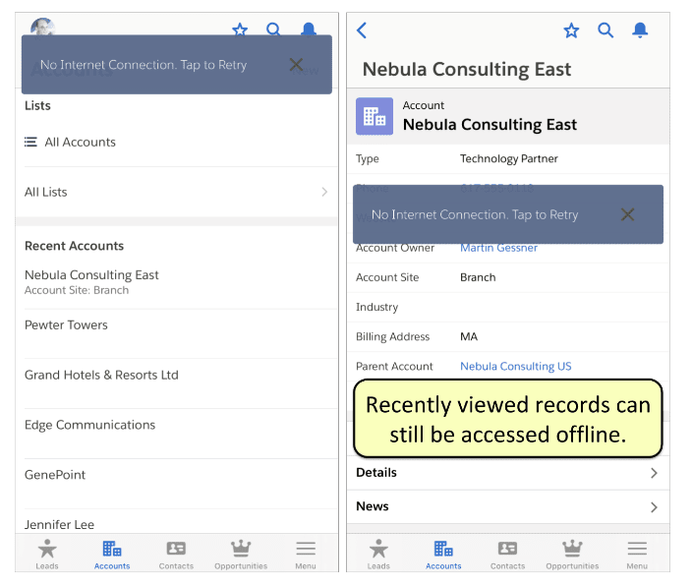Viewport: 692px width, 587px height.
Task: Expand the All Lists row chevron
Action: tap(324, 193)
